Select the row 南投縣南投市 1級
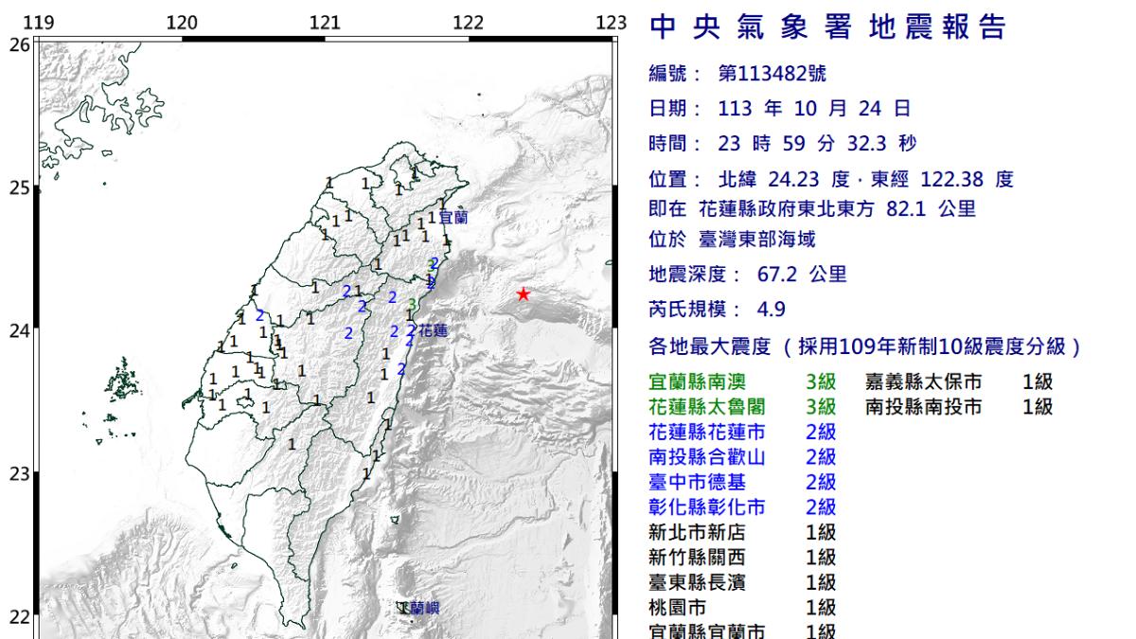 point(959,407)
